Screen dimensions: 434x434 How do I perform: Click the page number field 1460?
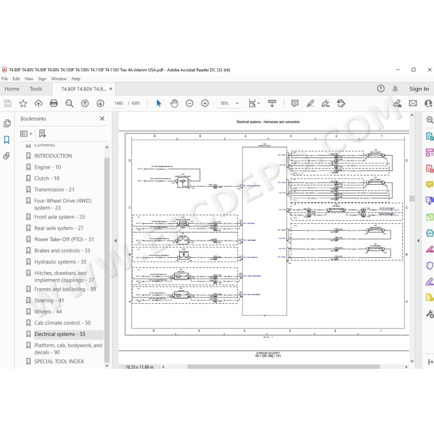tap(118, 104)
